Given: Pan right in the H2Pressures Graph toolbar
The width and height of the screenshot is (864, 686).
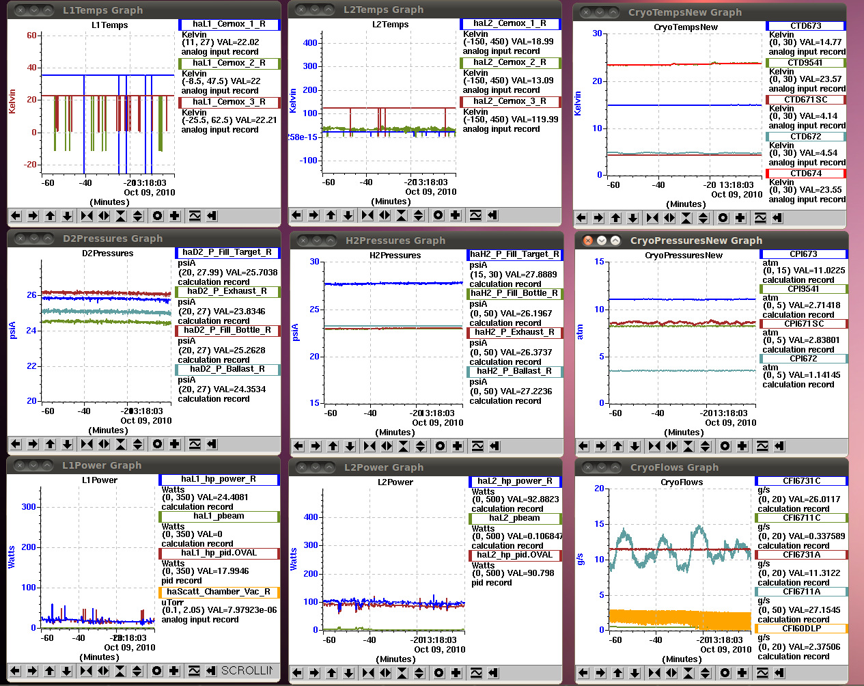Looking at the screenshot, I should [316, 446].
